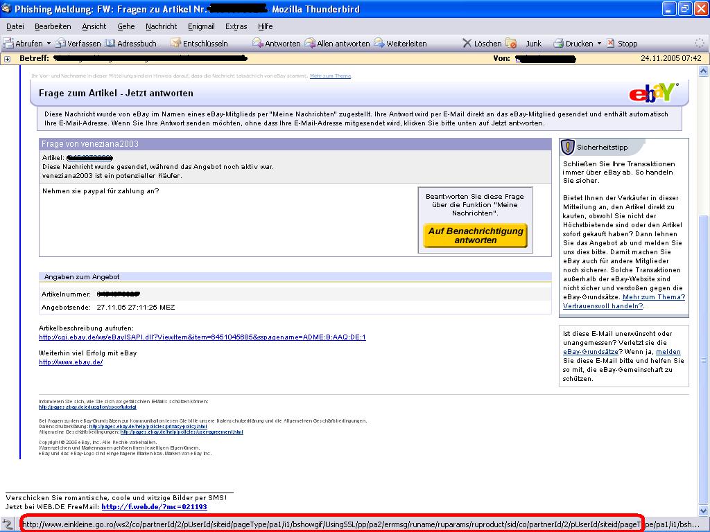Image resolution: width=710 pixels, height=532 pixels.
Task: Open the Nachricht menu
Action: point(161,26)
